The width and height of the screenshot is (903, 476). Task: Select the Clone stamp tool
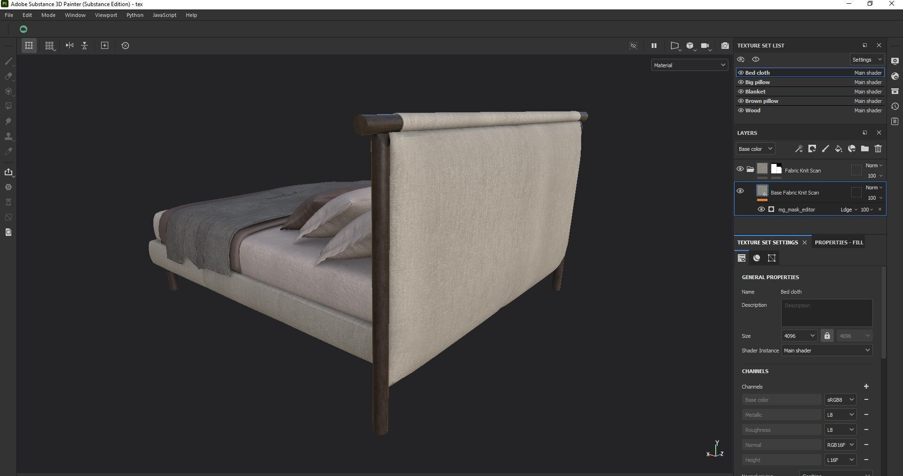(x=8, y=136)
